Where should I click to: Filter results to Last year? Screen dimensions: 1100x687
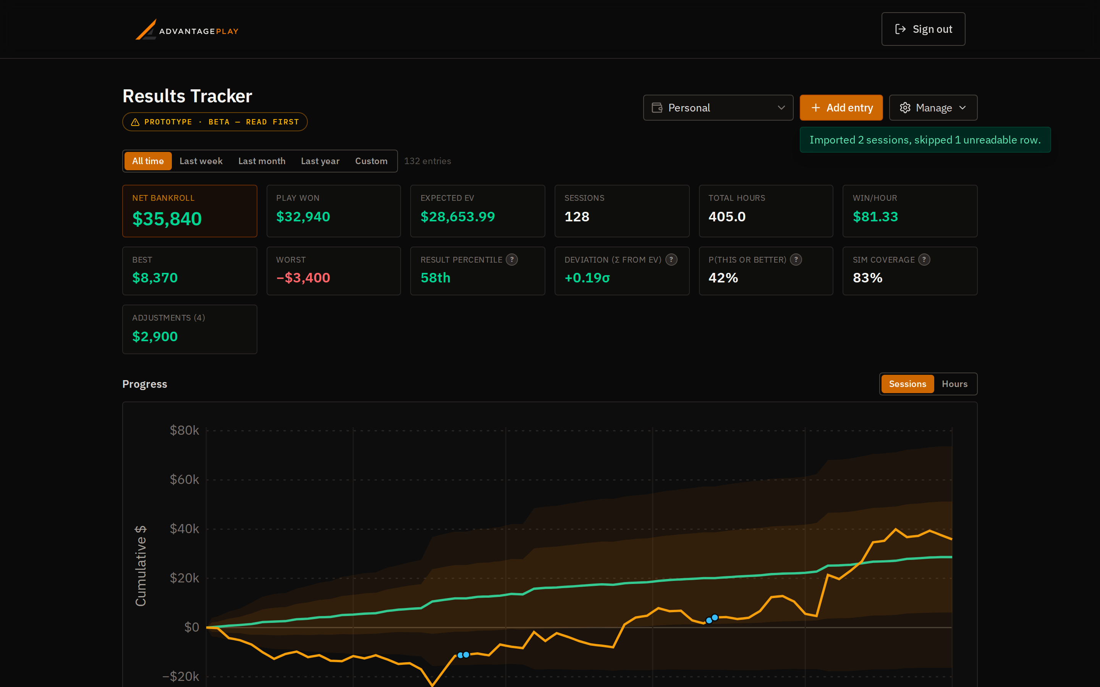tap(320, 161)
